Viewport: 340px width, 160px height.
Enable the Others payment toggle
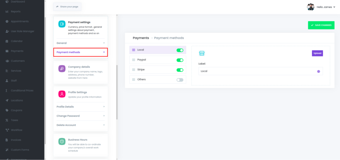point(180,80)
